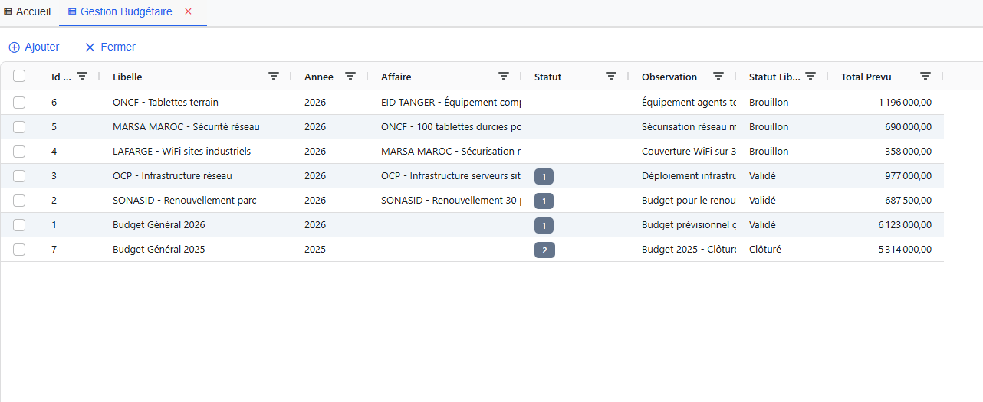Open filter menu for Id column

pyautogui.click(x=82, y=76)
